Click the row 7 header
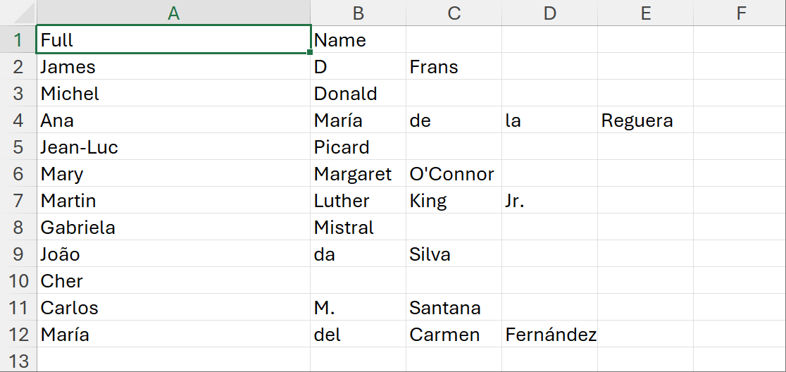This screenshot has height=372, width=786. tap(18, 201)
